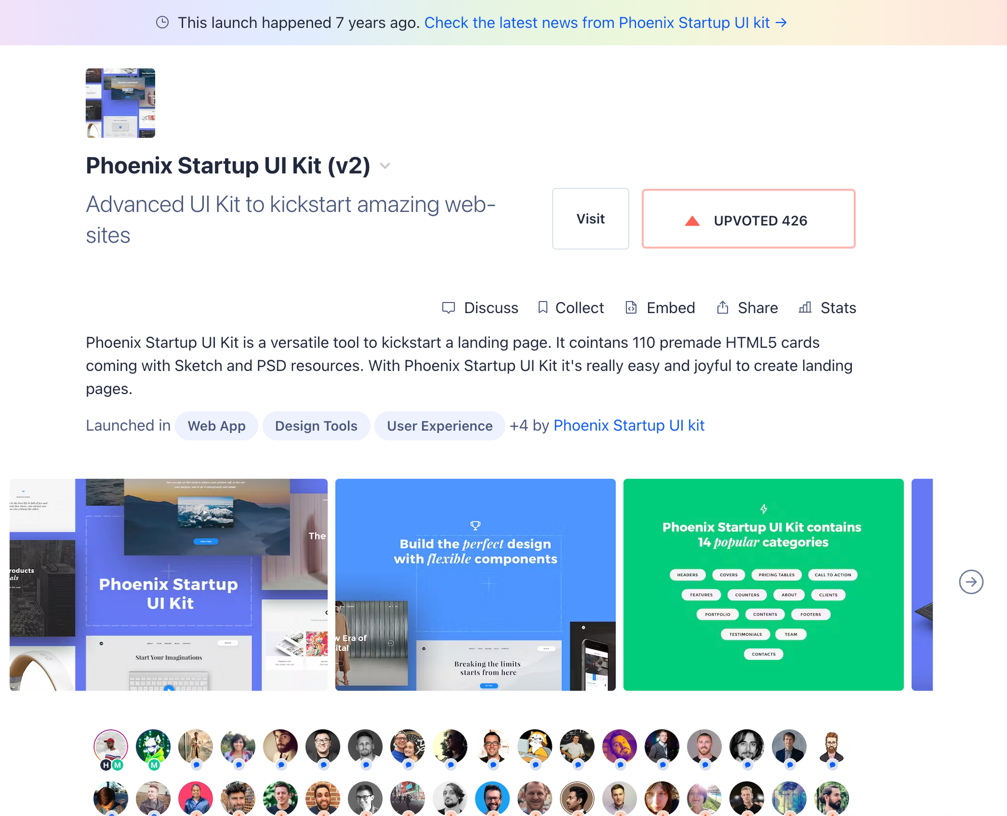This screenshot has width=1007, height=816.
Task: View the 'Build the perfect design' blue image
Action: tap(475, 584)
